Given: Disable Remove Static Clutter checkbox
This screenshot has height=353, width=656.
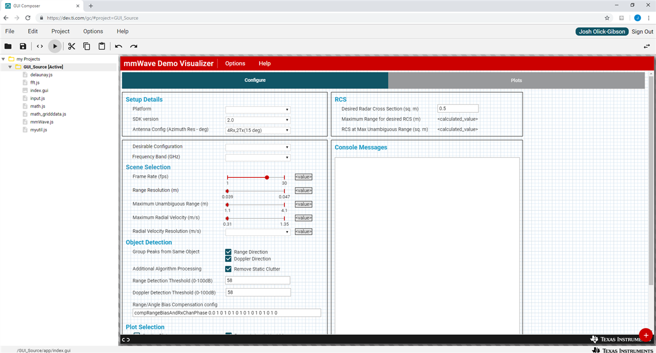Looking at the screenshot, I should click(x=228, y=269).
